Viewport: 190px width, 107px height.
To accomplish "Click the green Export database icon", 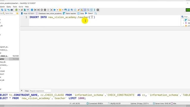I will 25,10.
